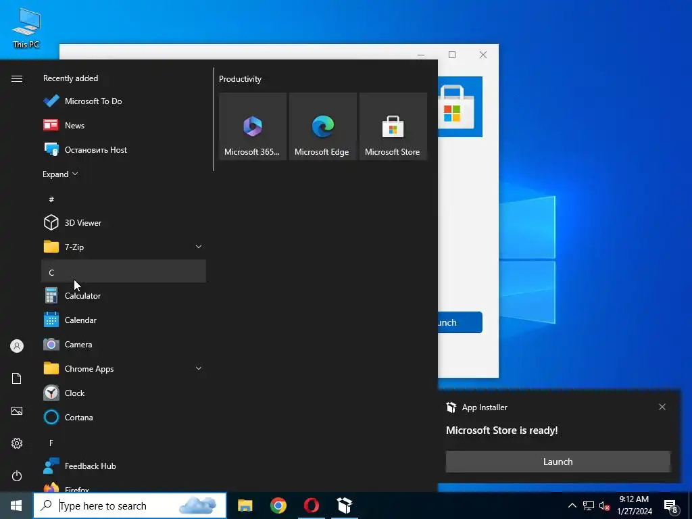The image size is (692, 519).
Task: Maximize the App Installer window
Action: click(x=452, y=55)
